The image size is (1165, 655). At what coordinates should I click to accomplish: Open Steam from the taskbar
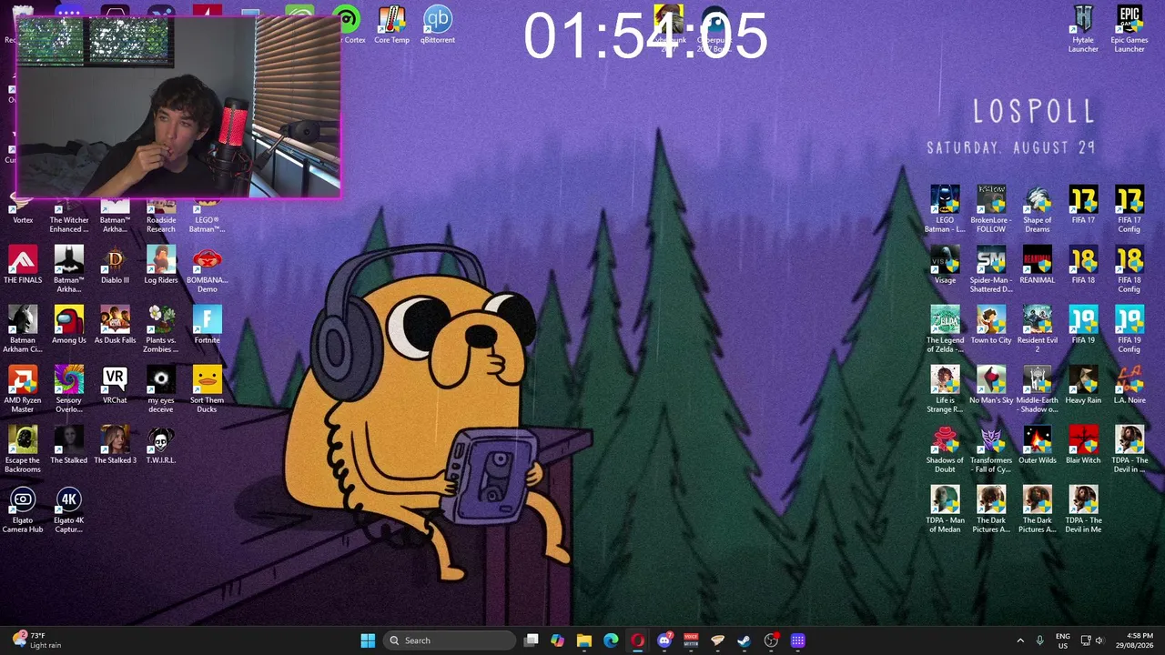(x=745, y=640)
